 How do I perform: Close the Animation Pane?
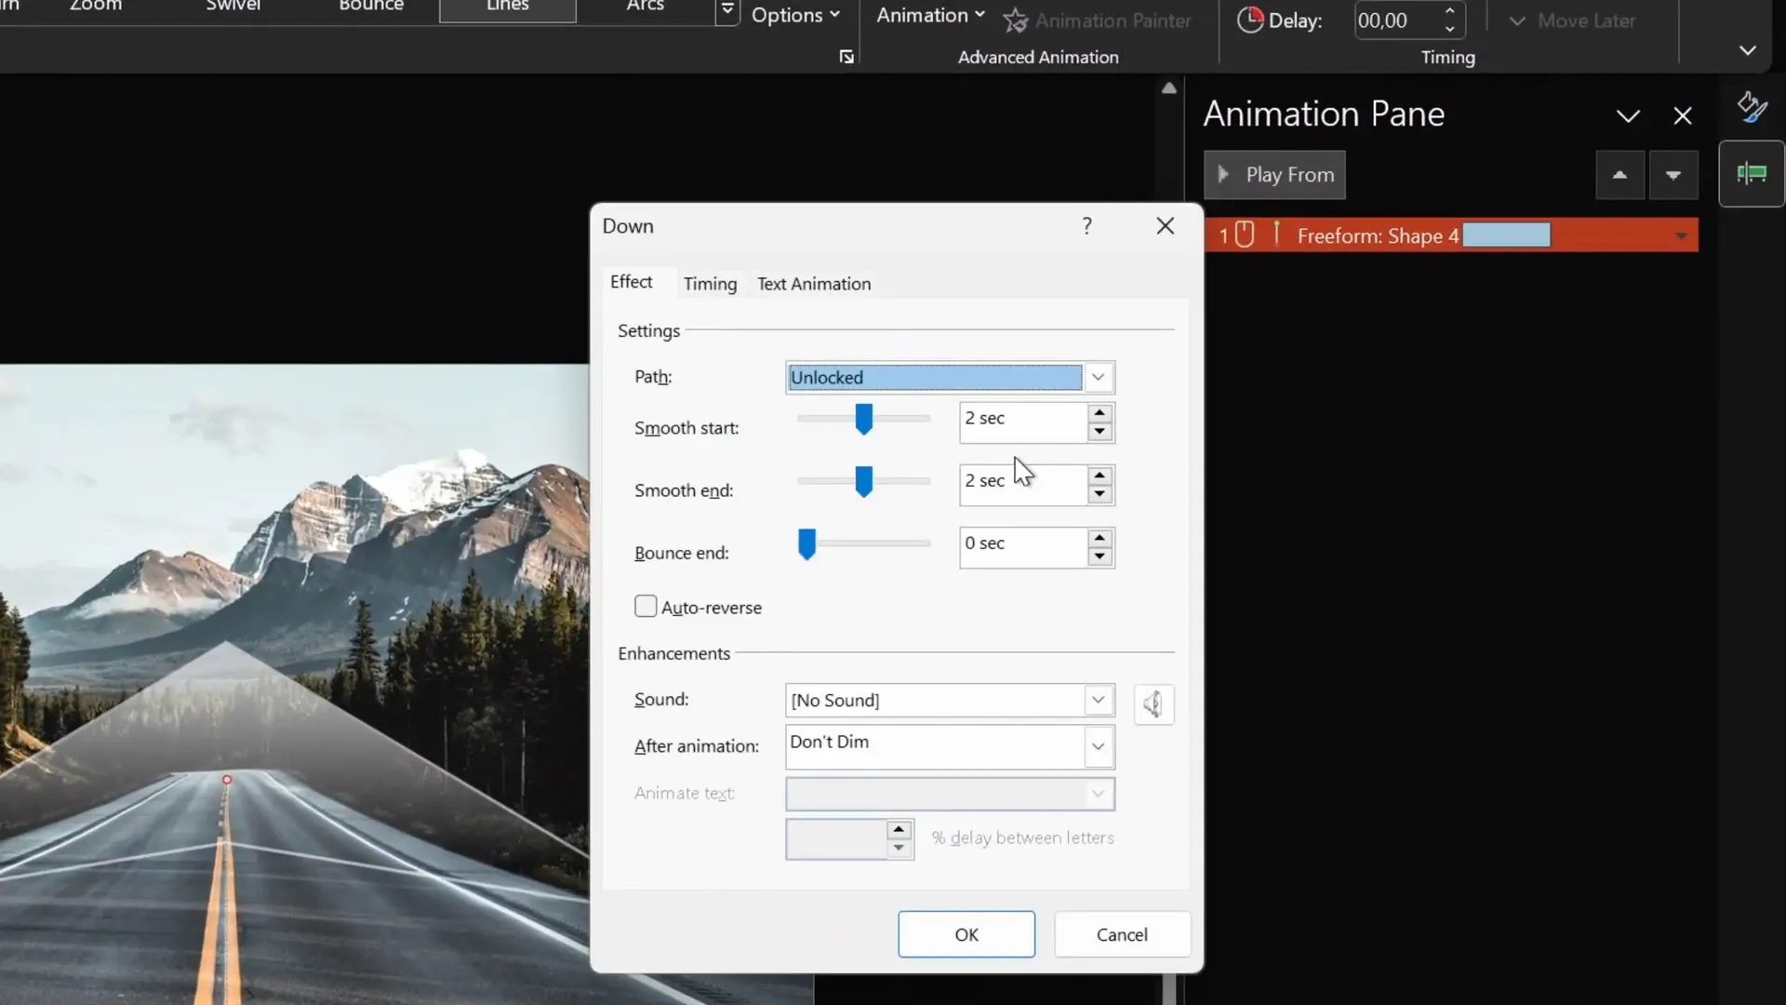click(x=1682, y=116)
